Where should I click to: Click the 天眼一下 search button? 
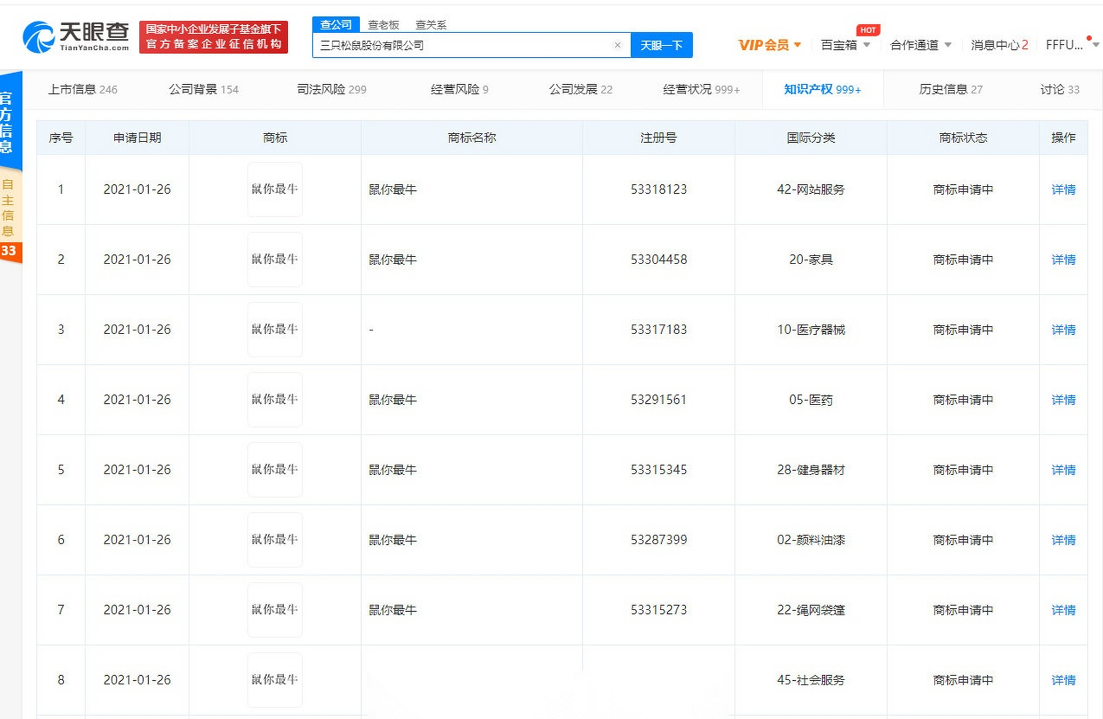click(x=662, y=45)
